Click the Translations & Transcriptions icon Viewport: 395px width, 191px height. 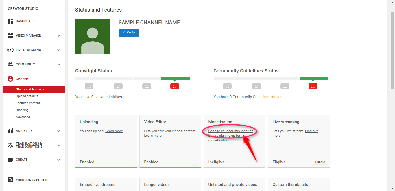coord(10,145)
